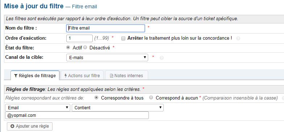Open the Règles de filtrage tab
284x132 pixels.
[x=35, y=75]
